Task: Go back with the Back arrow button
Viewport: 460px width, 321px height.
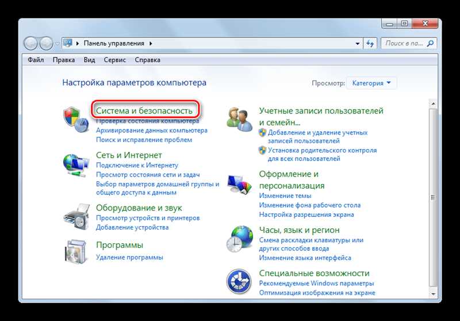Action: (x=30, y=43)
